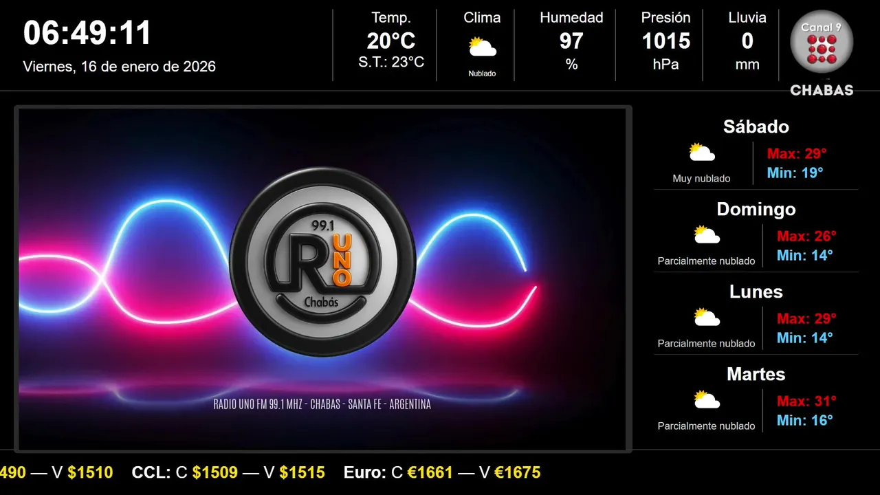
Task: Click Sábado's Max: 29° value
Action: (x=797, y=153)
